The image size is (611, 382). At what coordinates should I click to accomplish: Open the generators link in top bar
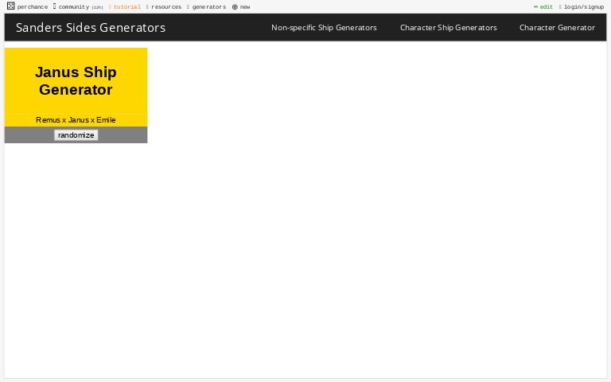click(x=209, y=7)
